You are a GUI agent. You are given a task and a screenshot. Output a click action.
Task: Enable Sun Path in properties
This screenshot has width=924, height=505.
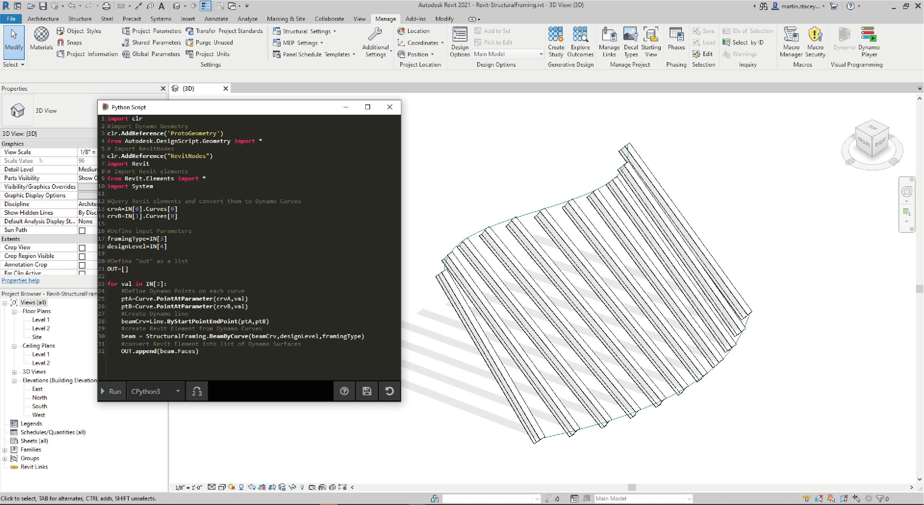click(82, 230)
